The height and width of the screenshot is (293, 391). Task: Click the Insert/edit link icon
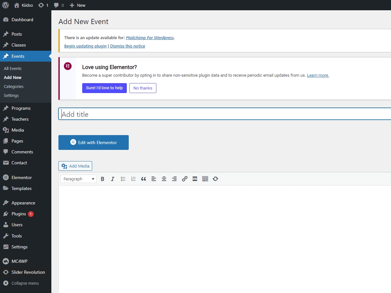tap(185, 179)
